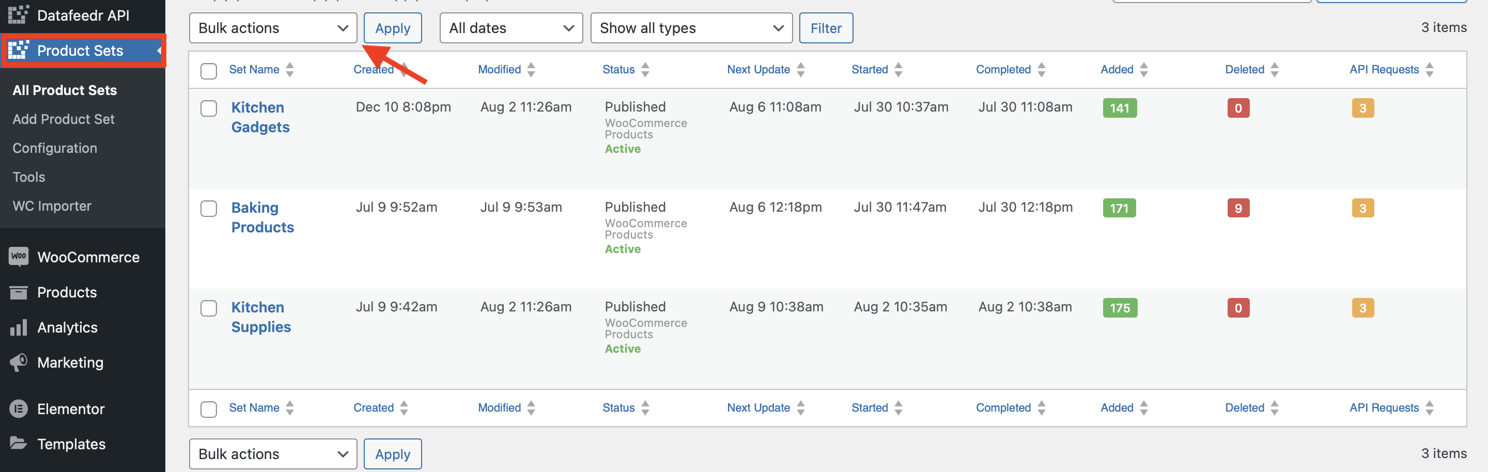Open the Show all types dropdown

pos(691,28)
